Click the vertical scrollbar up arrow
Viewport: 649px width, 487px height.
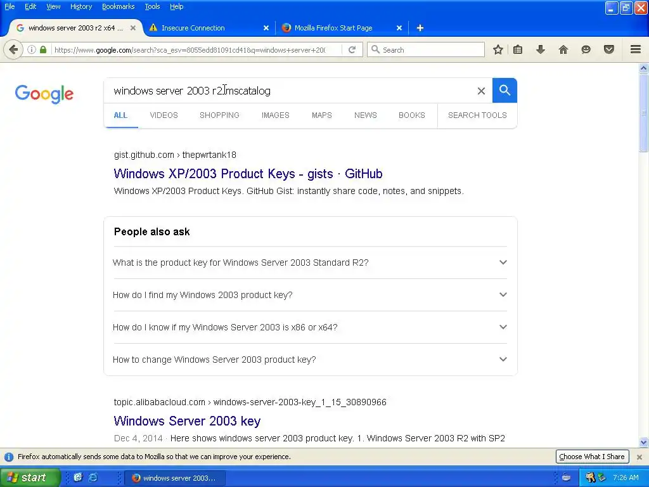coord(644,68)
